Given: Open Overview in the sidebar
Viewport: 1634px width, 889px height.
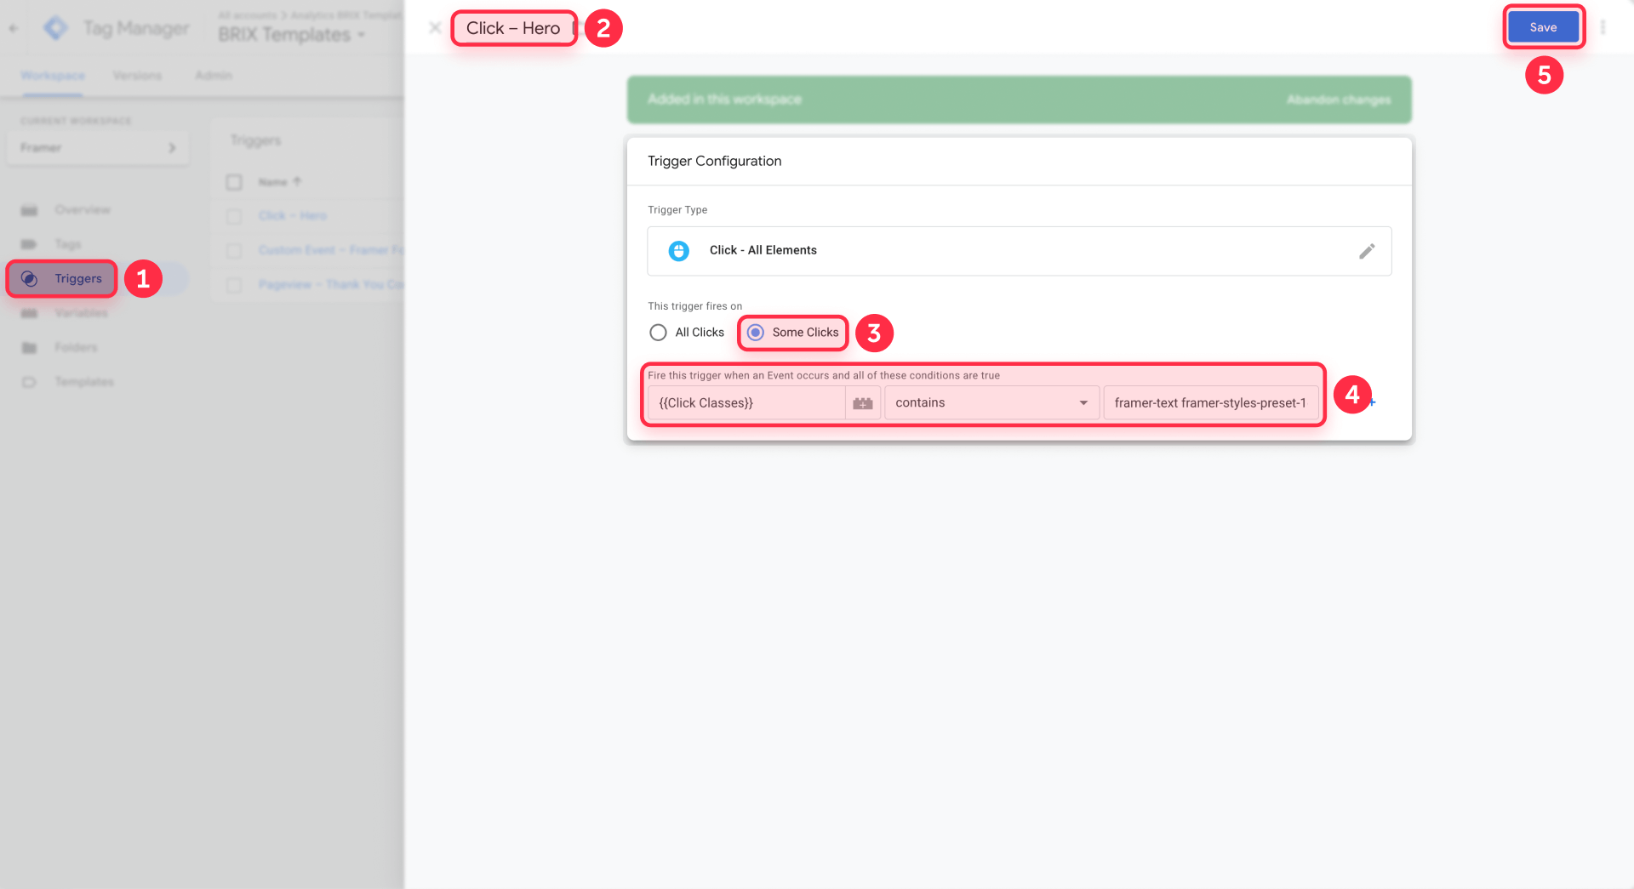Looking at the screenshot, I should [x=83, y=209].
